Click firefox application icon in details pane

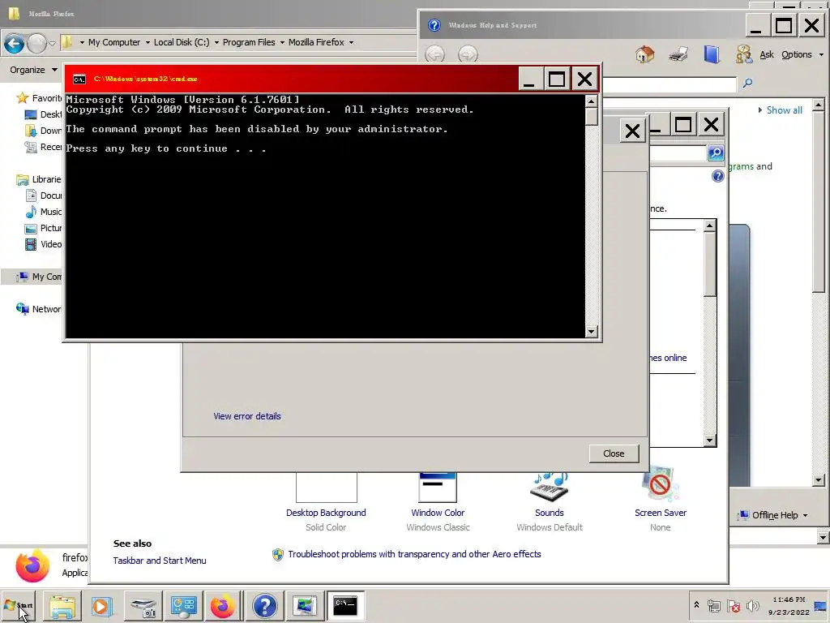(x=32, y=565)
